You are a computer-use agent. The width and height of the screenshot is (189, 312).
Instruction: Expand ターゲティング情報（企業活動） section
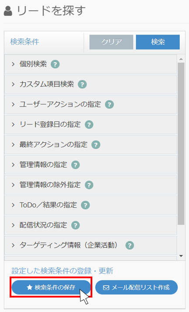point(91,245)
